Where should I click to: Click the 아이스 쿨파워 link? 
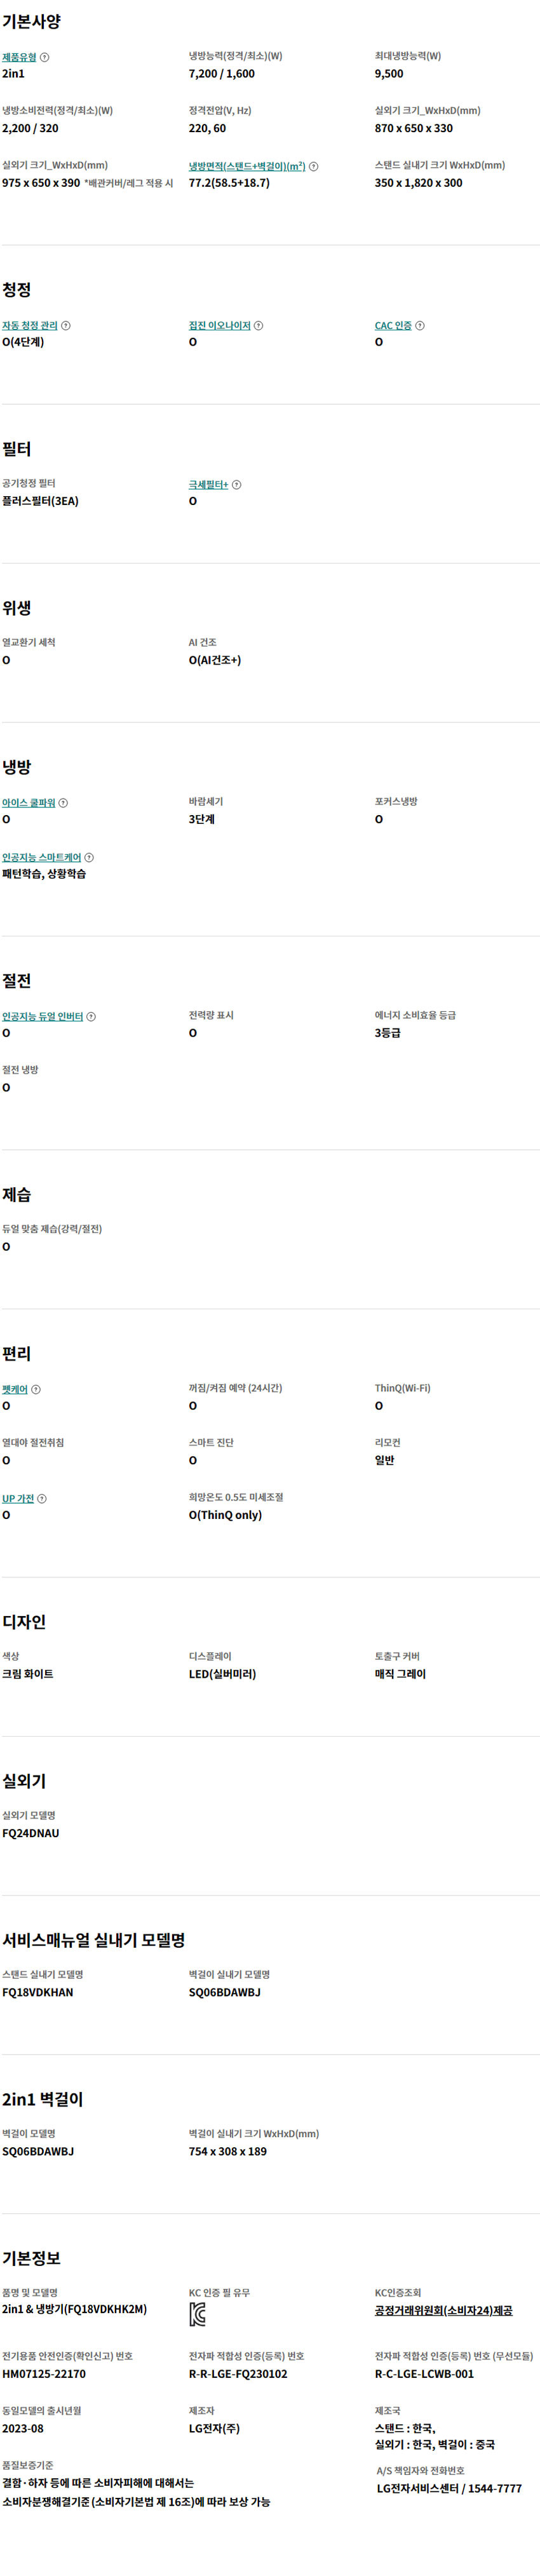[29, 802]
